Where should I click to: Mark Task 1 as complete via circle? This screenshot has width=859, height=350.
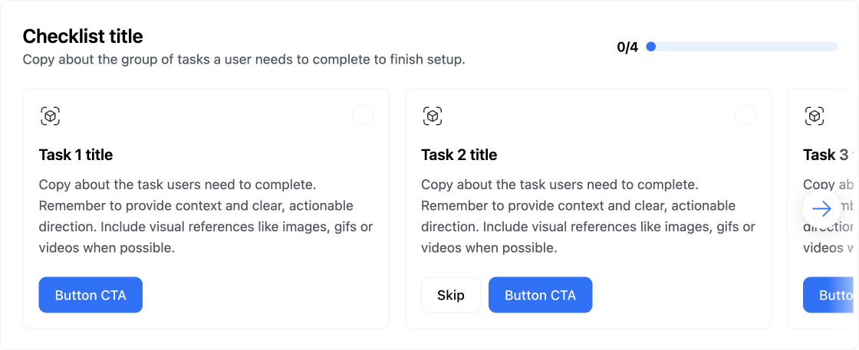tap(363, 116)
